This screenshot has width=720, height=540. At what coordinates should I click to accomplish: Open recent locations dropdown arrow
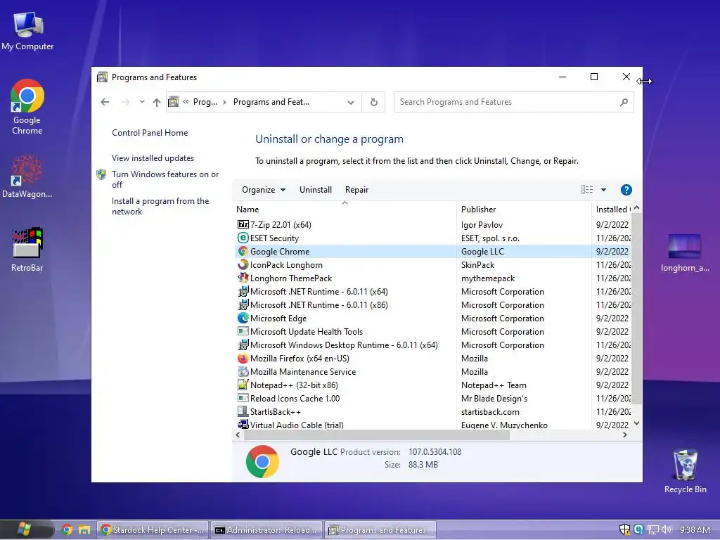pos(142,101)
